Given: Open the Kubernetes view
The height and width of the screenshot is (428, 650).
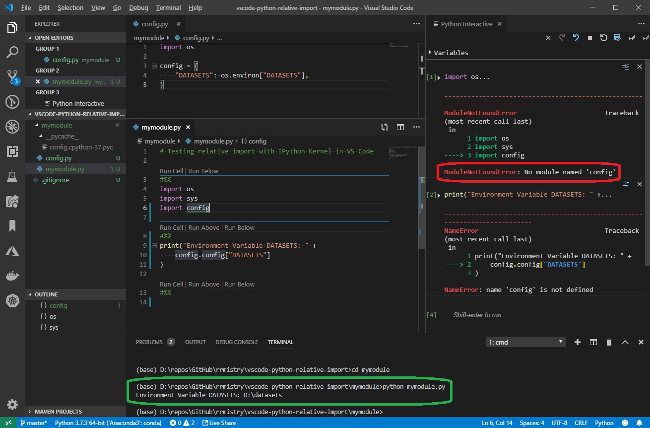Looking at the screenshot, I should tap(12, 300).
